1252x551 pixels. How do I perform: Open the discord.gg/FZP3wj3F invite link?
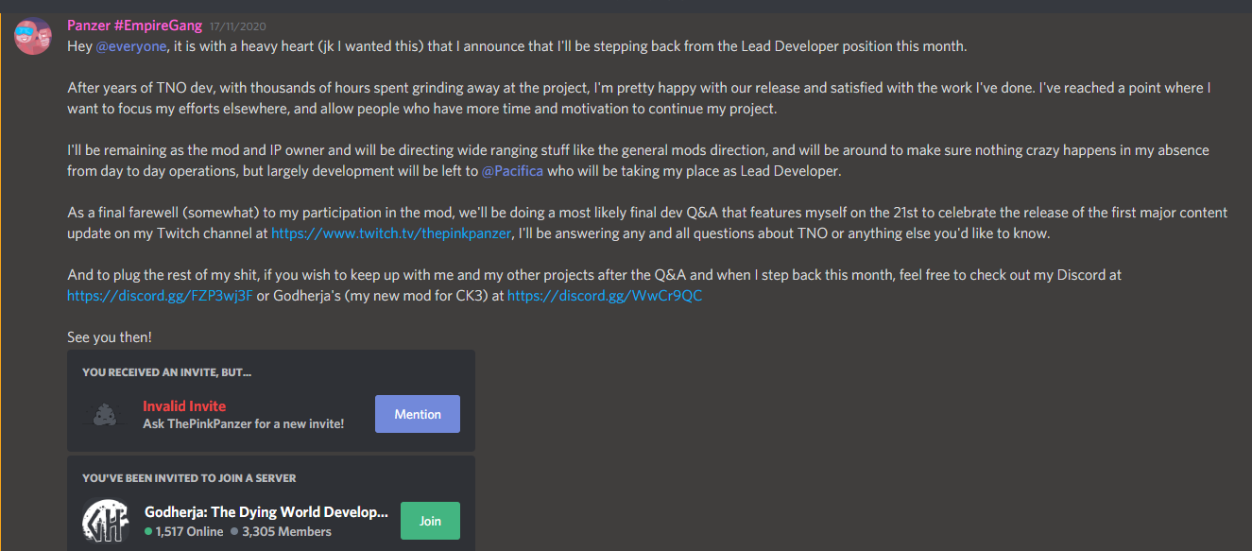click(x=160, y=295)
